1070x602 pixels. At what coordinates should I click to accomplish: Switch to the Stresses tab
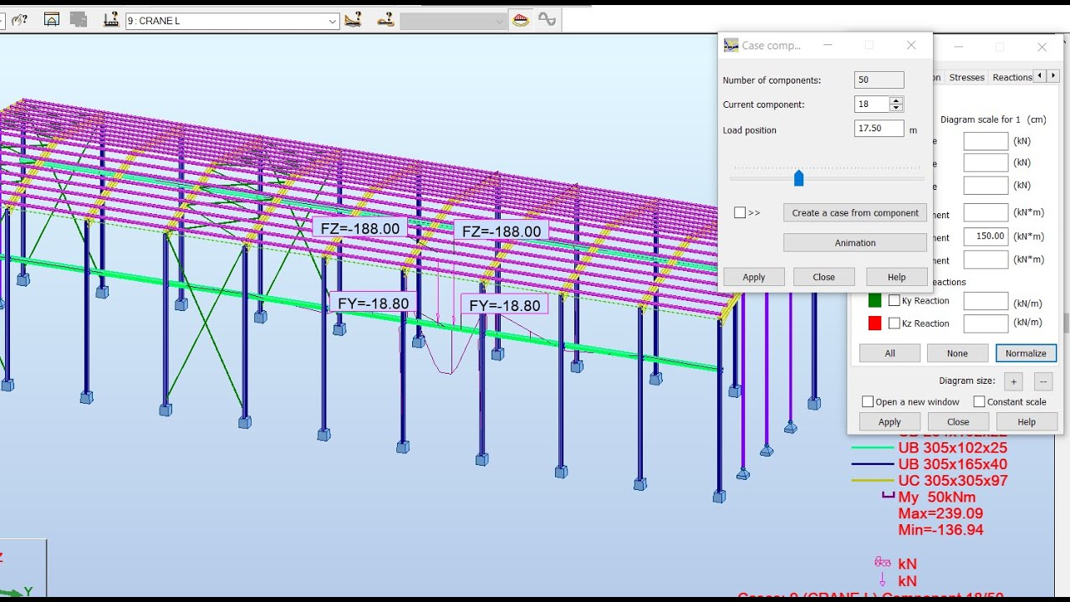point(966,77)
